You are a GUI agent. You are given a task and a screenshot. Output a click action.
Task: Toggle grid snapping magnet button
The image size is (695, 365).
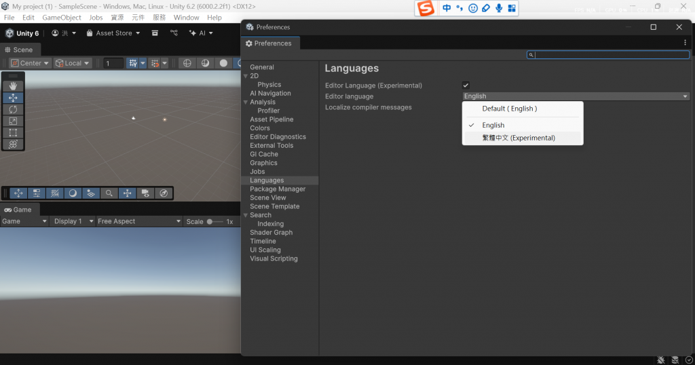(x=155, y=63)
